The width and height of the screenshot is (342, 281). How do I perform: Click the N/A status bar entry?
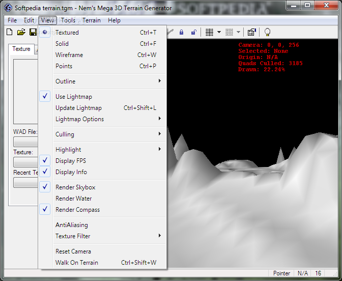(302, 273)
